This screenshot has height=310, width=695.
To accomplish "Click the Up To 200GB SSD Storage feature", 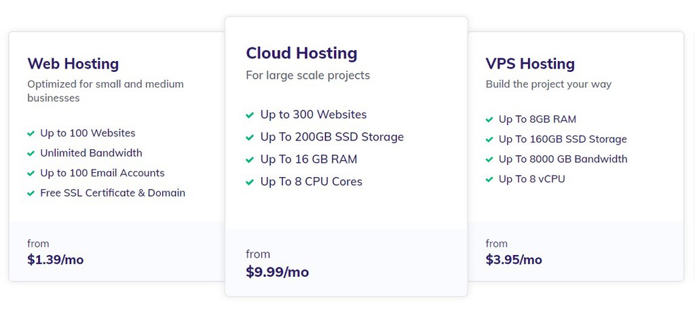I will point(332,137).
